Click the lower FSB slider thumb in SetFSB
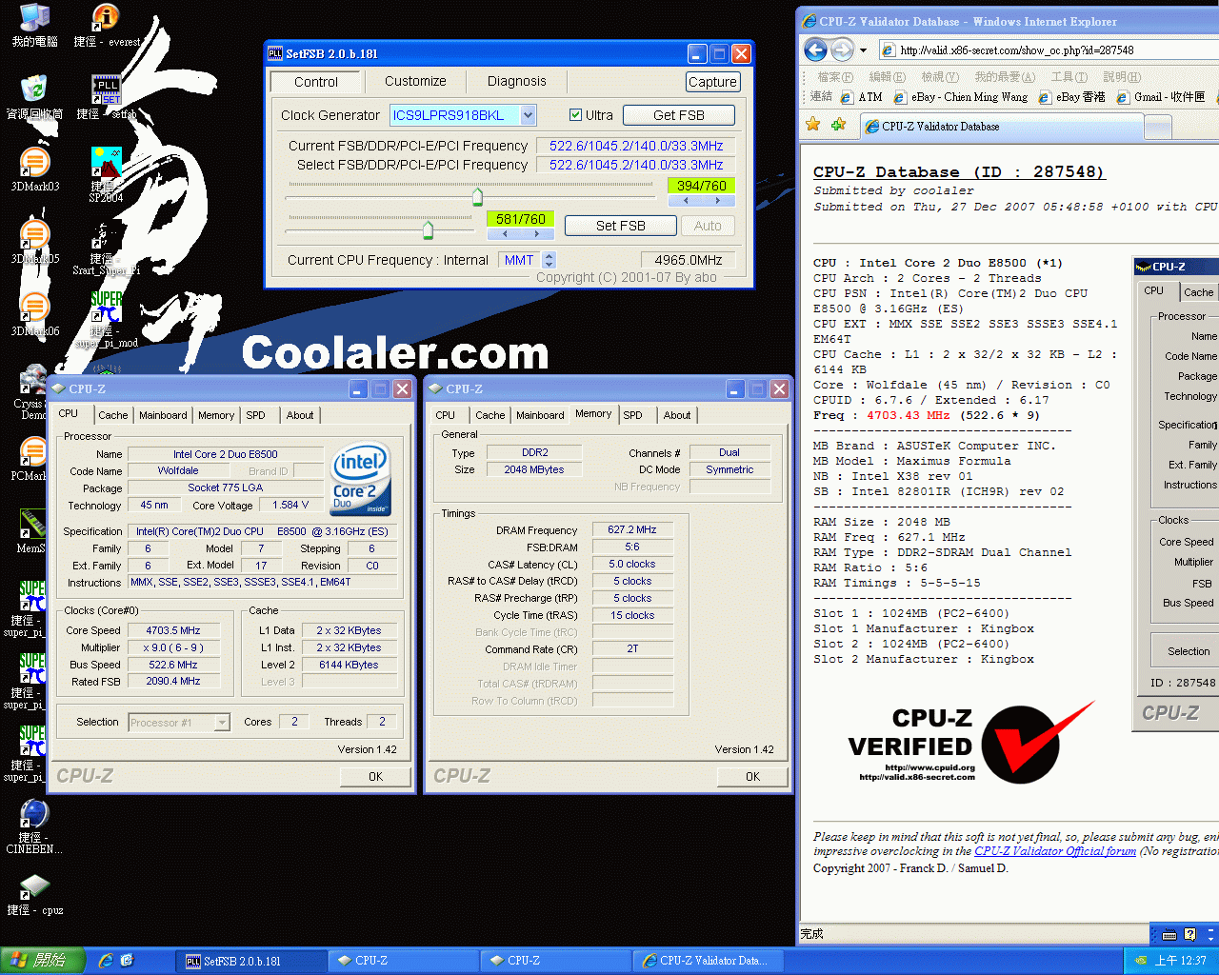Screen dimensions: 1219x975 point(428,229)
